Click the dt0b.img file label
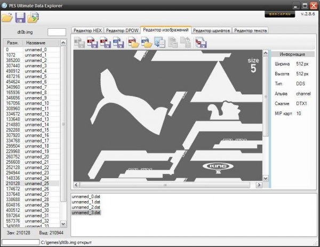Image resolution: width=320 pixels, height=247 pixels. pos(25,32)
